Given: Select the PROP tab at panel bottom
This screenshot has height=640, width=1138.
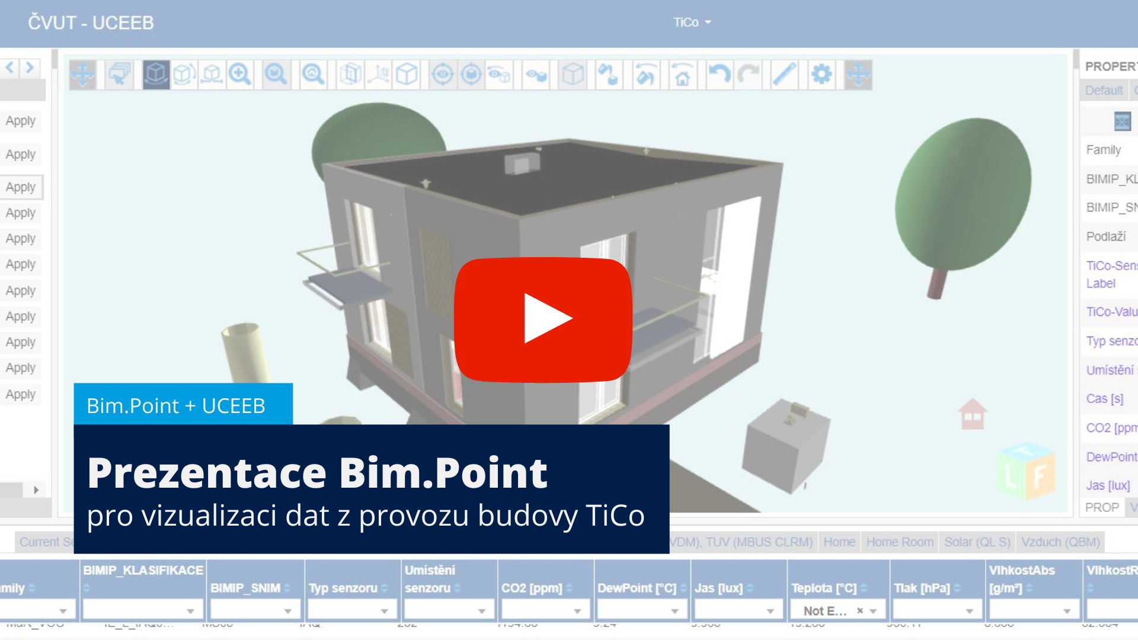Looking at the screenshot, I should (x=1102, y=508).
